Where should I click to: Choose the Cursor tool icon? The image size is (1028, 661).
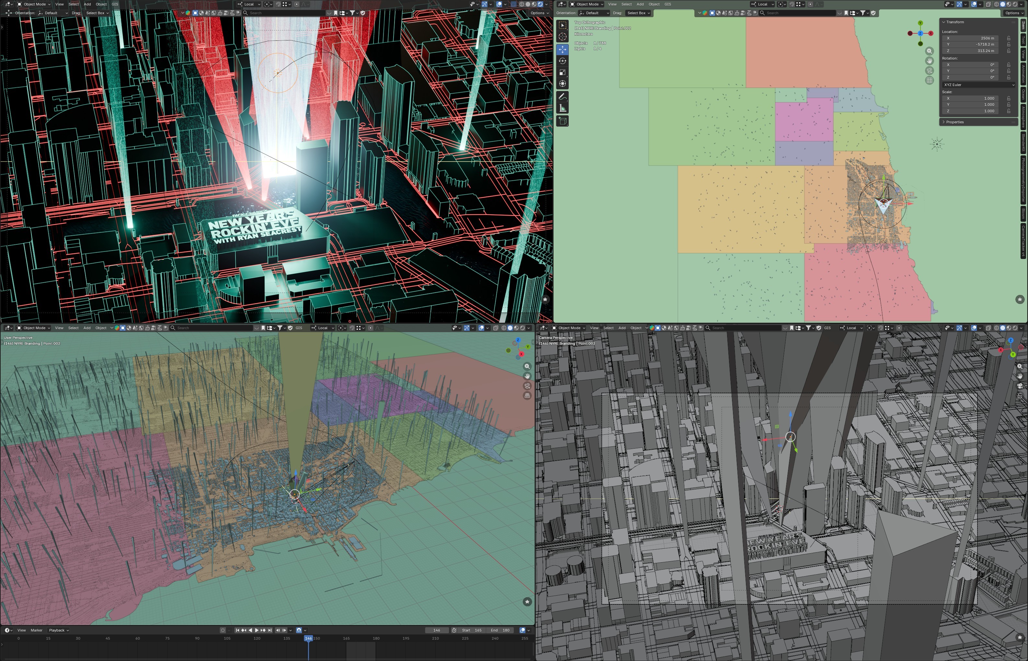pos(563,37)
